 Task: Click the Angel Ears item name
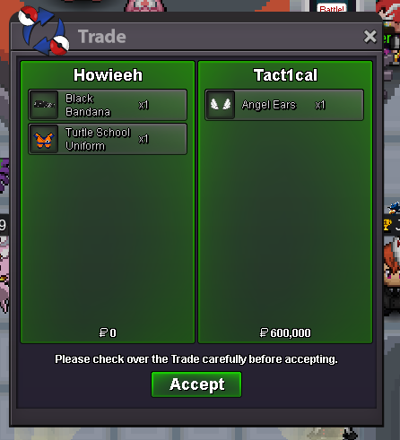[x=269, y=105]
